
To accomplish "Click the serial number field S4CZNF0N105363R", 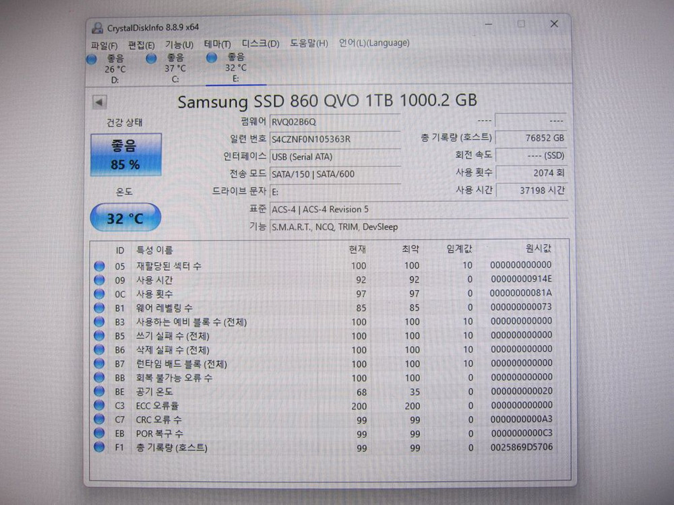I will click(335, 139).
